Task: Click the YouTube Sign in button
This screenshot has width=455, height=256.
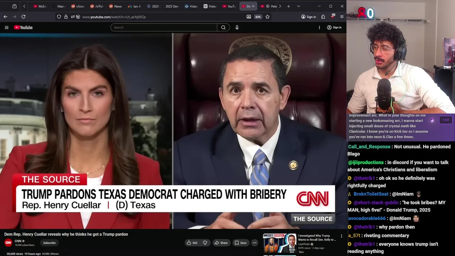Action: point(334,27)
